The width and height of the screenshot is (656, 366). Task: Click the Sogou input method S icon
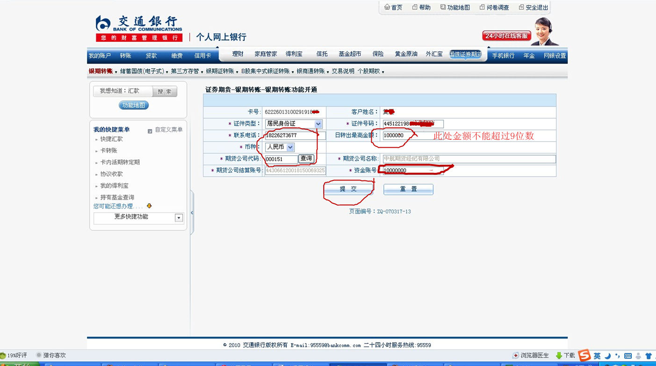pyautogui.click(x=584, y=355)
